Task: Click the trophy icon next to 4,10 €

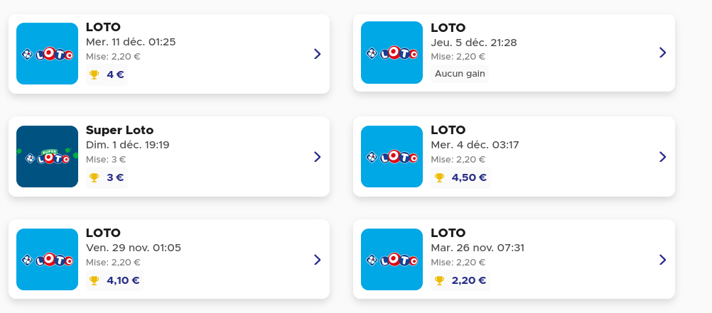Action: tap(94, 280)
